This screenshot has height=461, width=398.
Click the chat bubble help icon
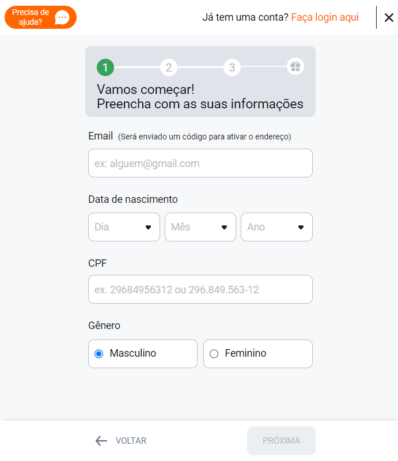(62, 17)
